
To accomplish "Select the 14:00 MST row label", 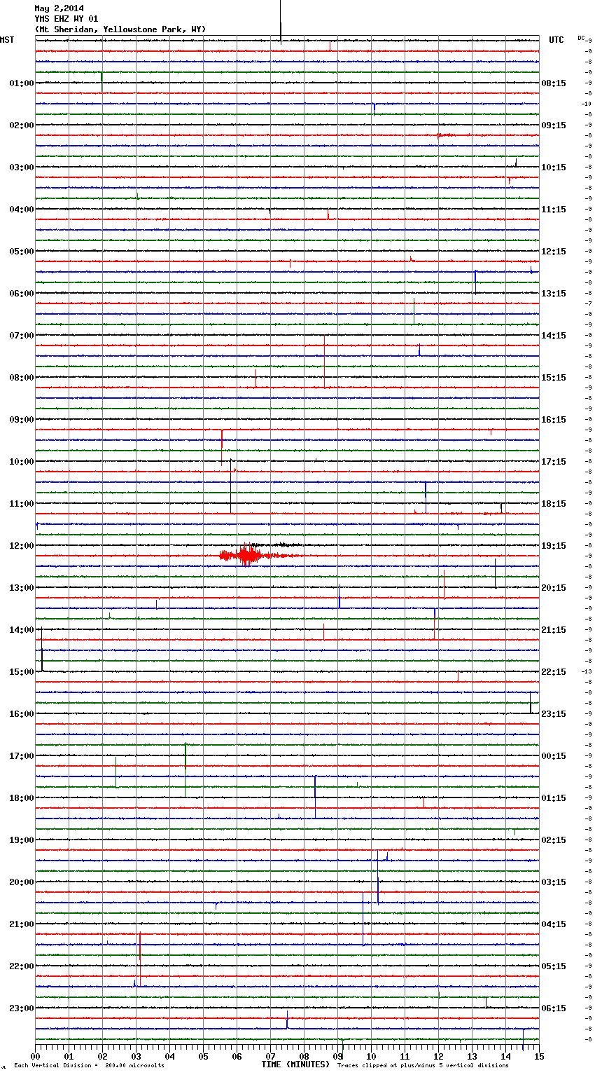I will (x=22, y=630).
